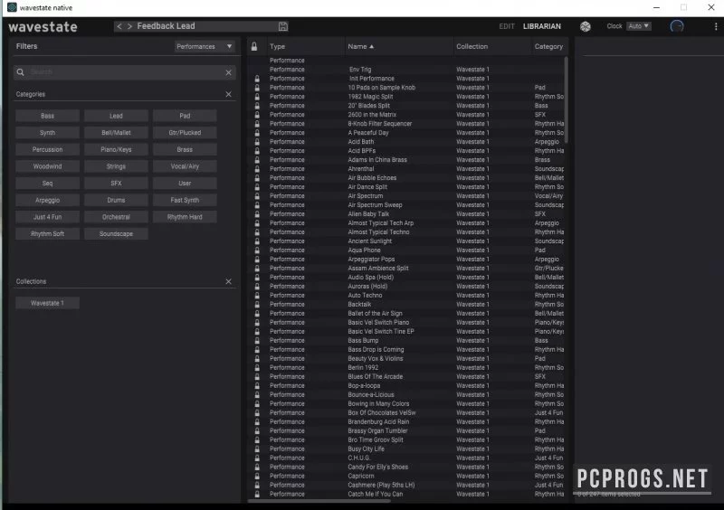Filter by Lead category

click(116, 116)
